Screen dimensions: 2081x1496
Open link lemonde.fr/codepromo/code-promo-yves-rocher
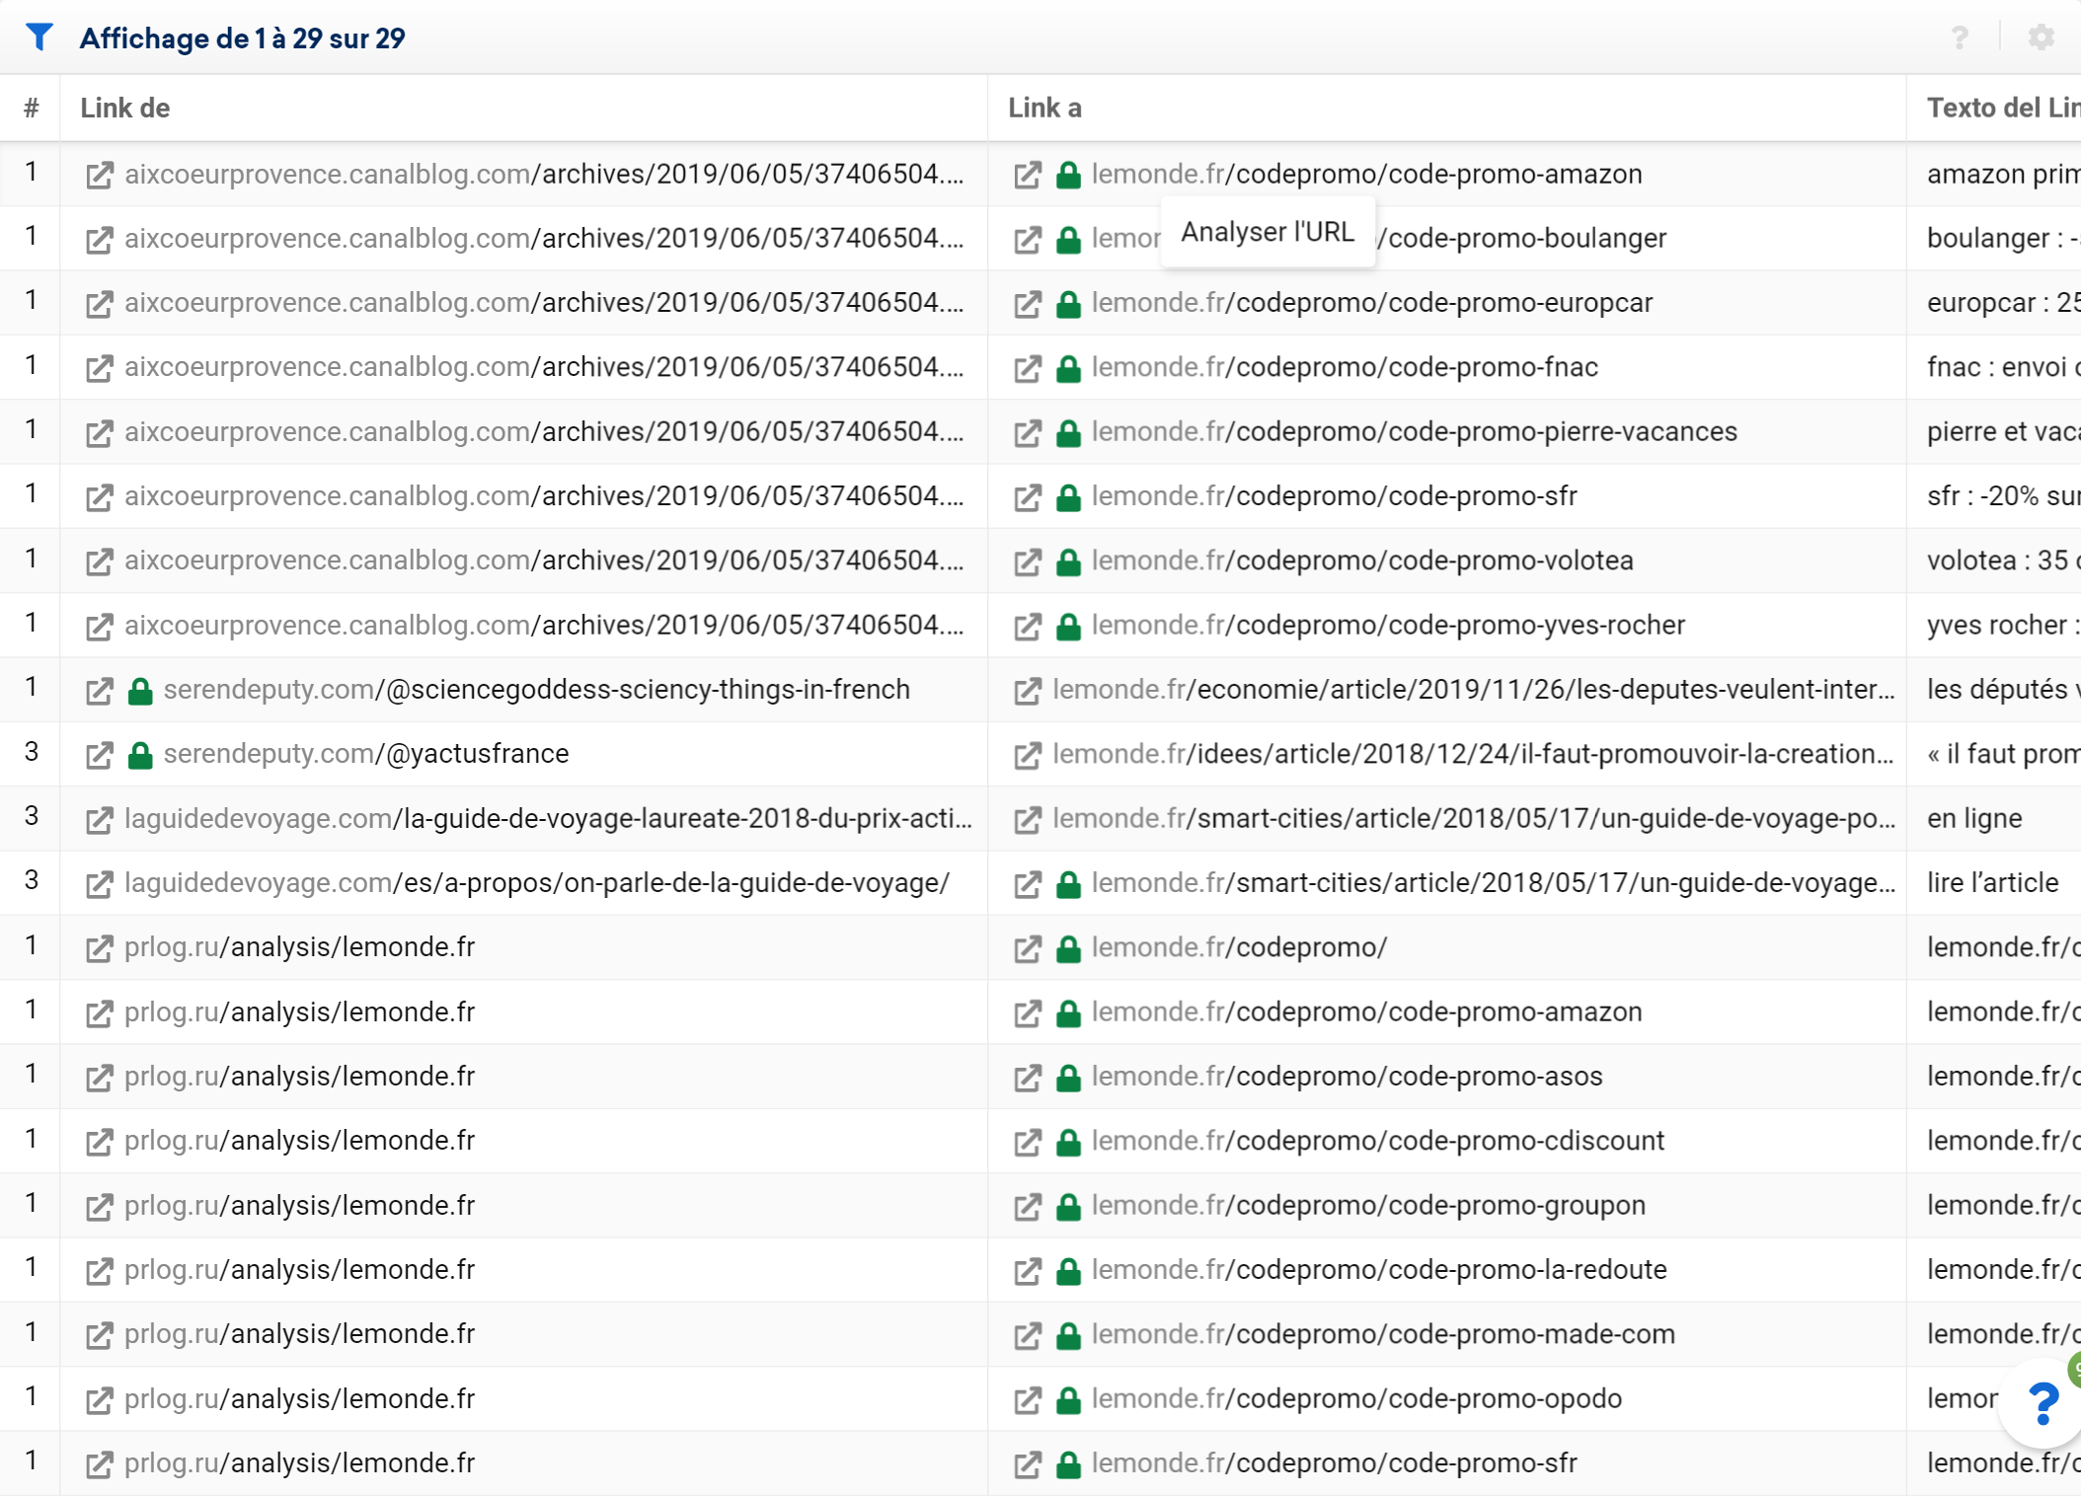1388,625
